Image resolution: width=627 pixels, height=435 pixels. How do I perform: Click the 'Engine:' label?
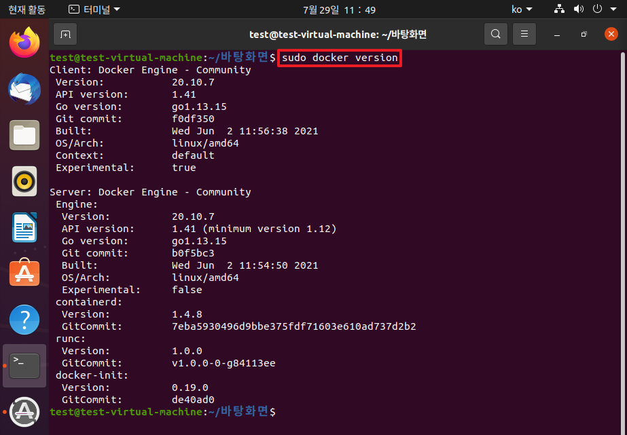click(x=77, y=204)
